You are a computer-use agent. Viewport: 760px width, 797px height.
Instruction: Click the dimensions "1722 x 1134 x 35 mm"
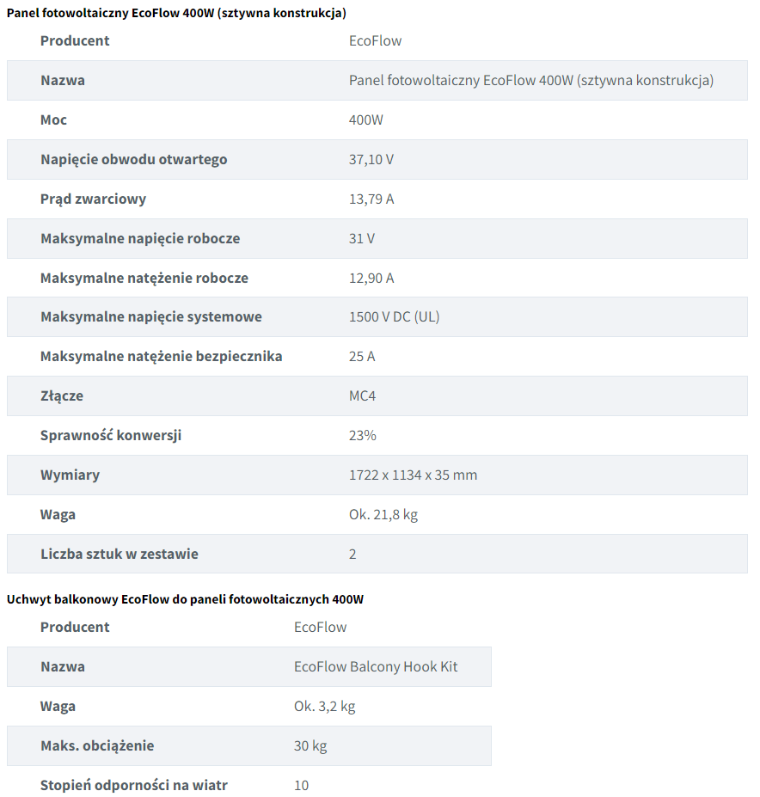(413, 475)
